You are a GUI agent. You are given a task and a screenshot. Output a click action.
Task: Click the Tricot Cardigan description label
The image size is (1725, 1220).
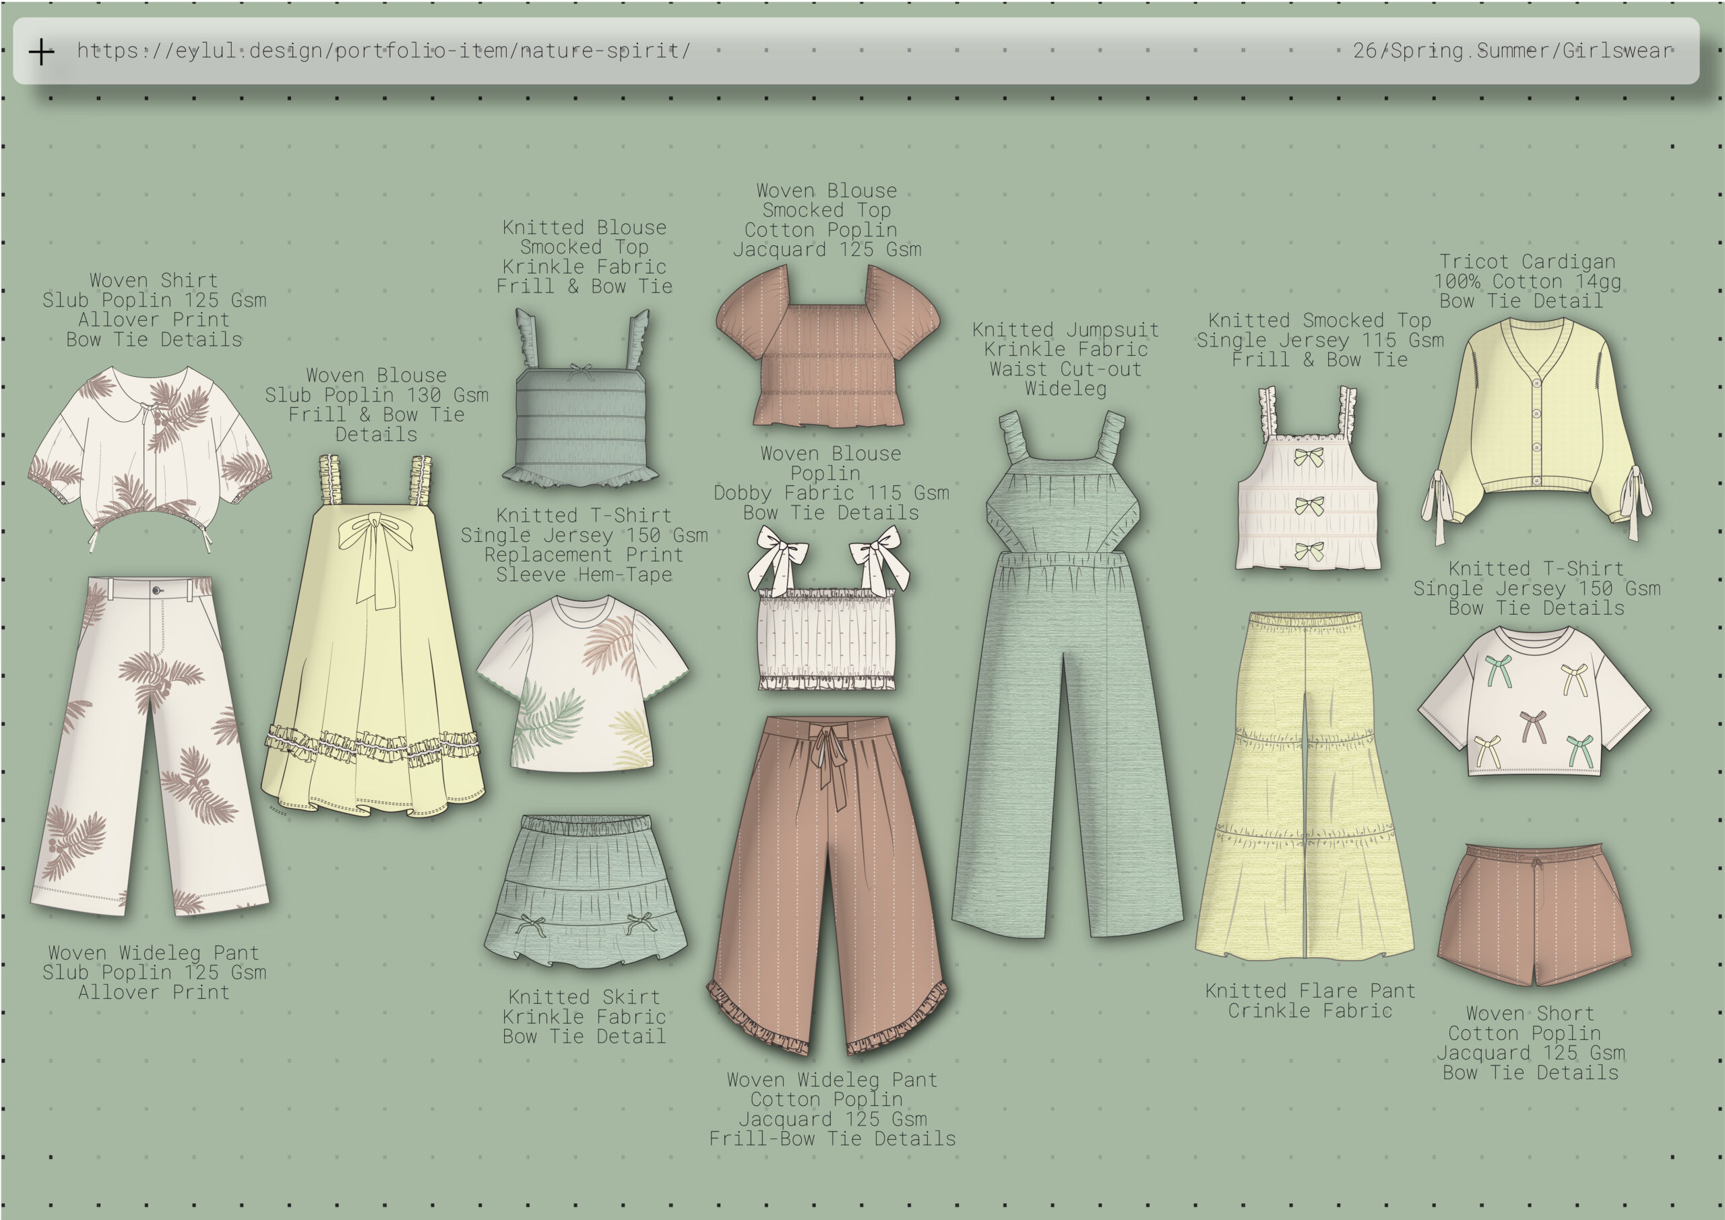[x=1527, y=281]
